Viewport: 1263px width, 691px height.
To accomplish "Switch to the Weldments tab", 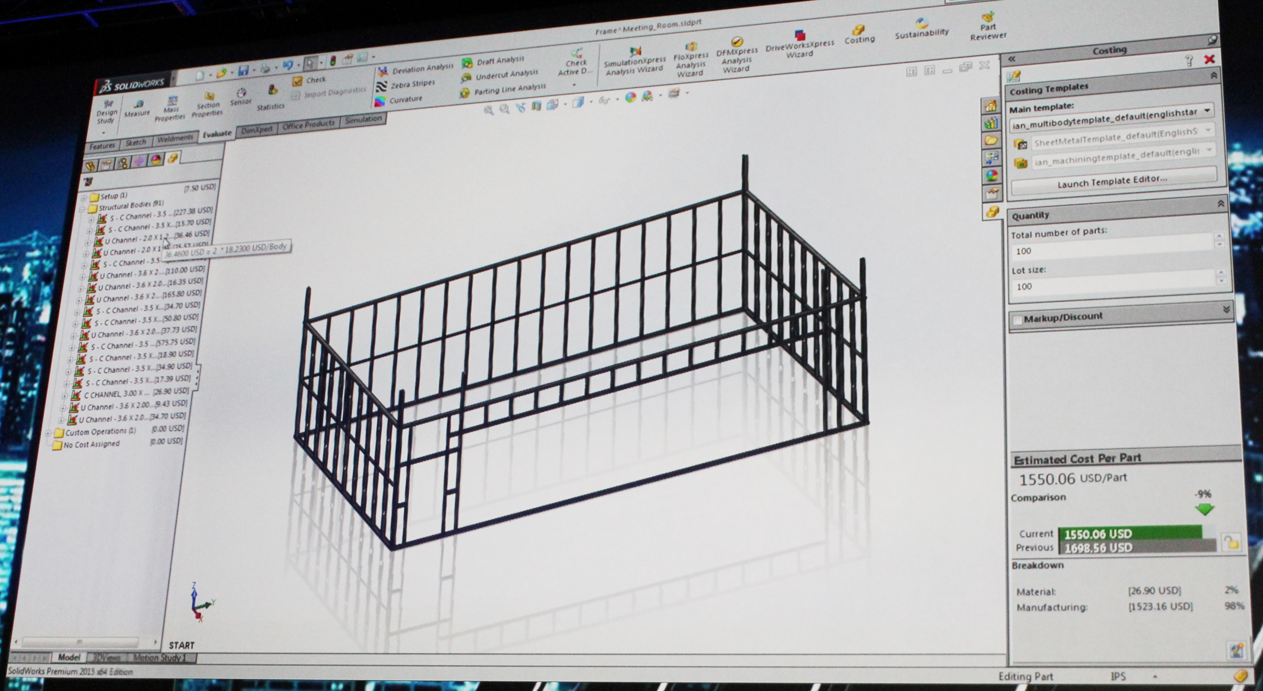I will pos(175,139).
